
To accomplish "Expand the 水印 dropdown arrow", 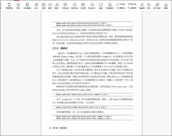I will (x=38, y=8).
